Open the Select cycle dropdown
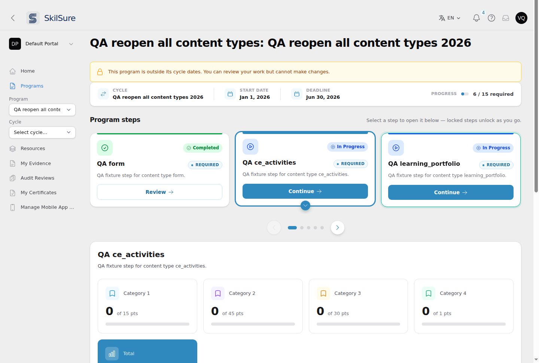 point(42,132)
